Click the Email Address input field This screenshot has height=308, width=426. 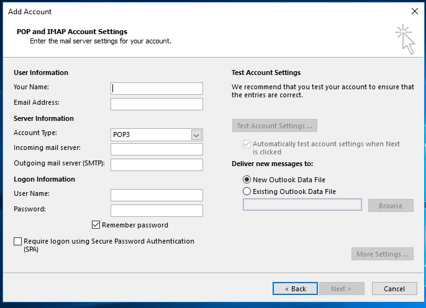(x=156, y=104)
